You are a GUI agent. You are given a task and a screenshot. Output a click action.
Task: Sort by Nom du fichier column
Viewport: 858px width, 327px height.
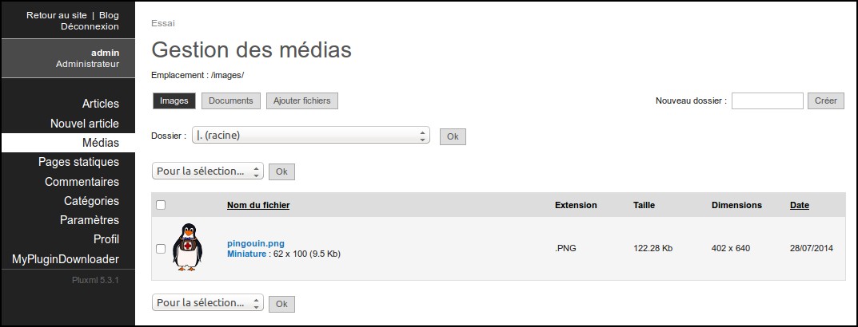[258, 205]
